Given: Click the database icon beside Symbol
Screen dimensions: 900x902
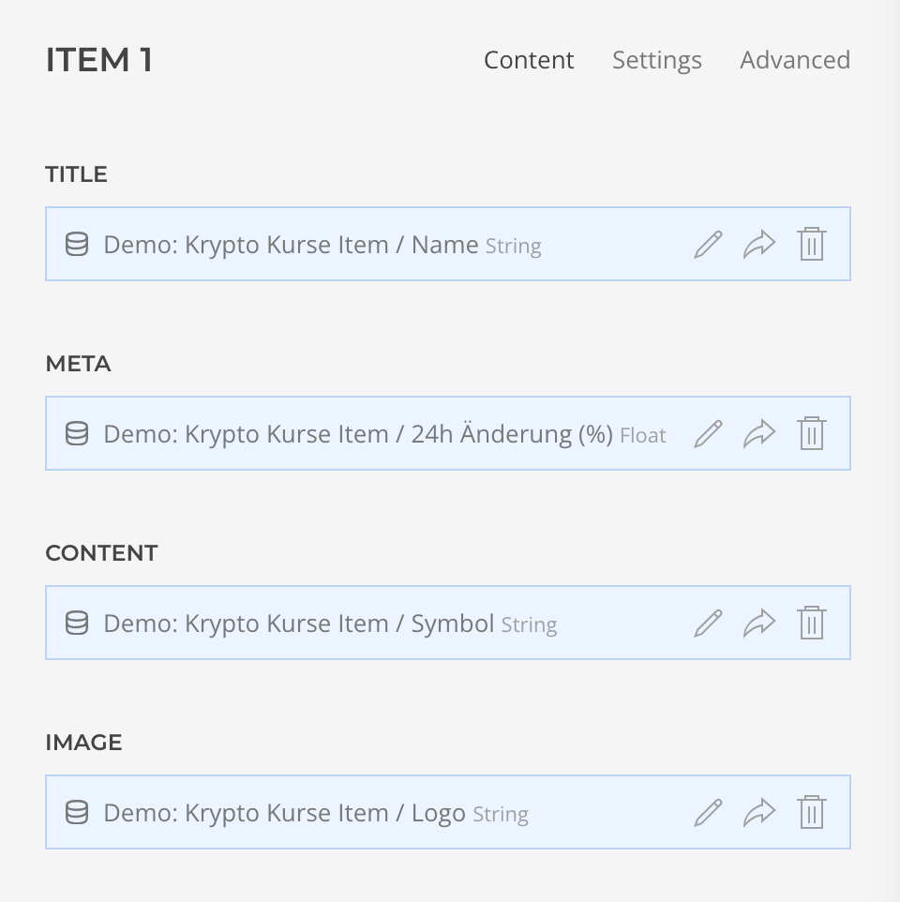Looking at the screenshot, I should pyautogui.click(x=78, y=623).
